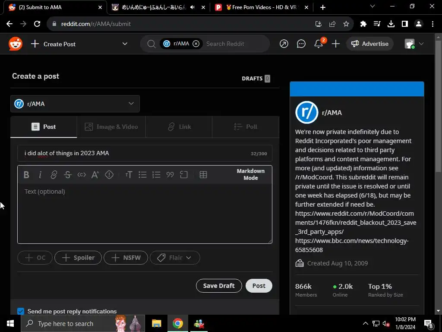Viewport: 442px width, 332px height.
Task: Toggle bold formatting in post editor
Action: [26, 175]
